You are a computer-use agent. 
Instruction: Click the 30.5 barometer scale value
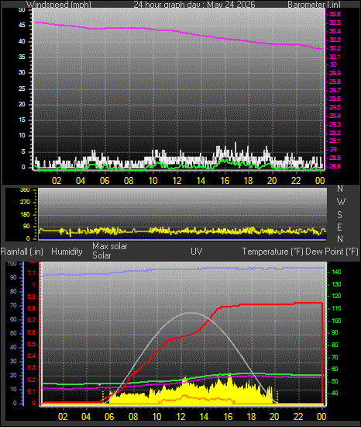(x=335, y=23)
